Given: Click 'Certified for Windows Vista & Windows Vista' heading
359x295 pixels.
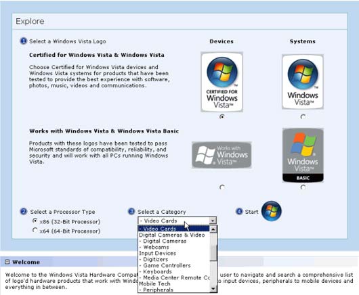Looking at the screenshot, I should point(97,55).
